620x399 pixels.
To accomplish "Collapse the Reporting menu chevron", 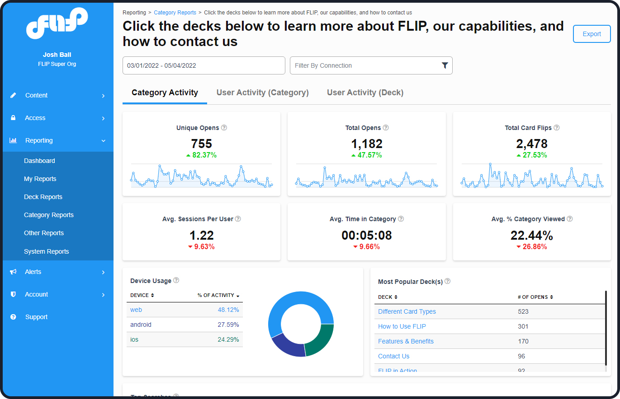I will [x=103, y=141].
